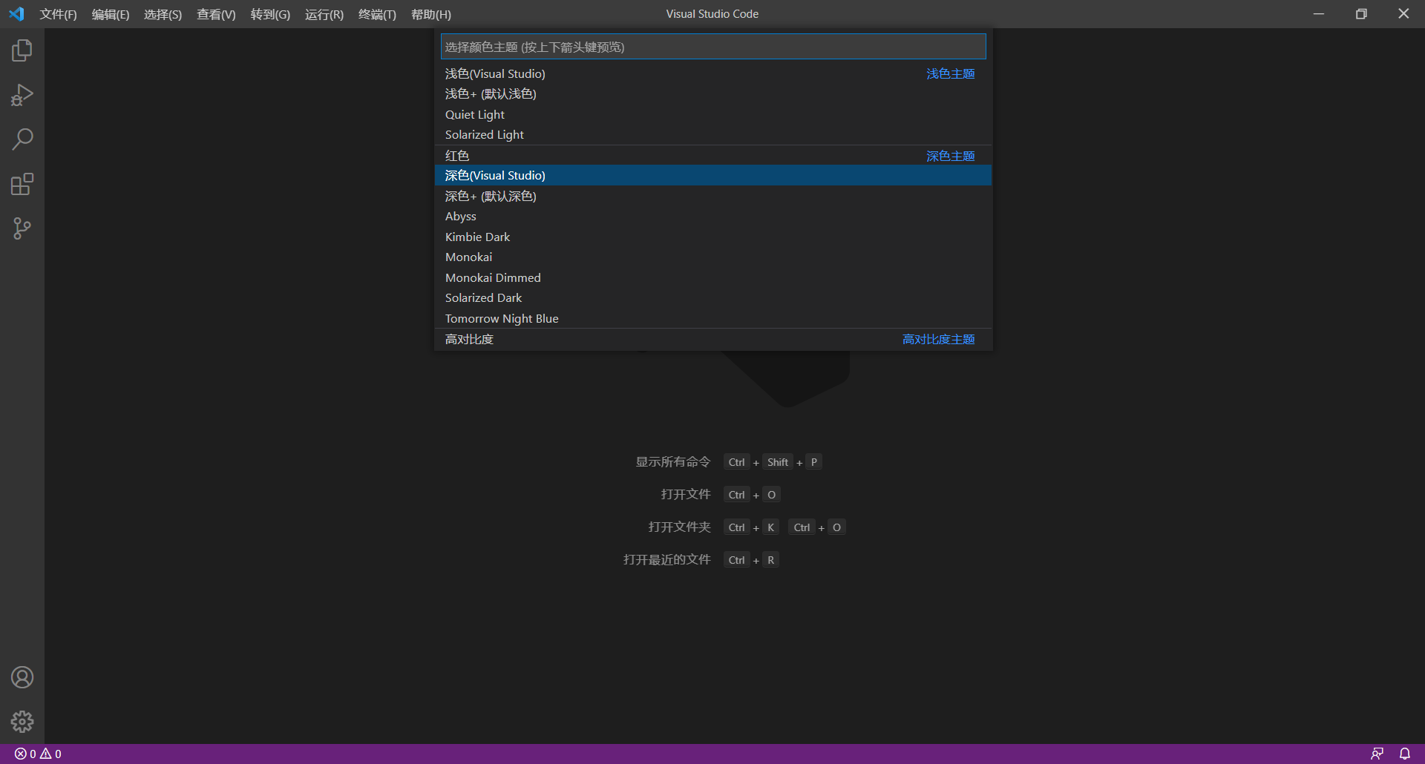Open the 查看(V) menu
This screenshot has width=1425, height=764.
click(216, 14)
